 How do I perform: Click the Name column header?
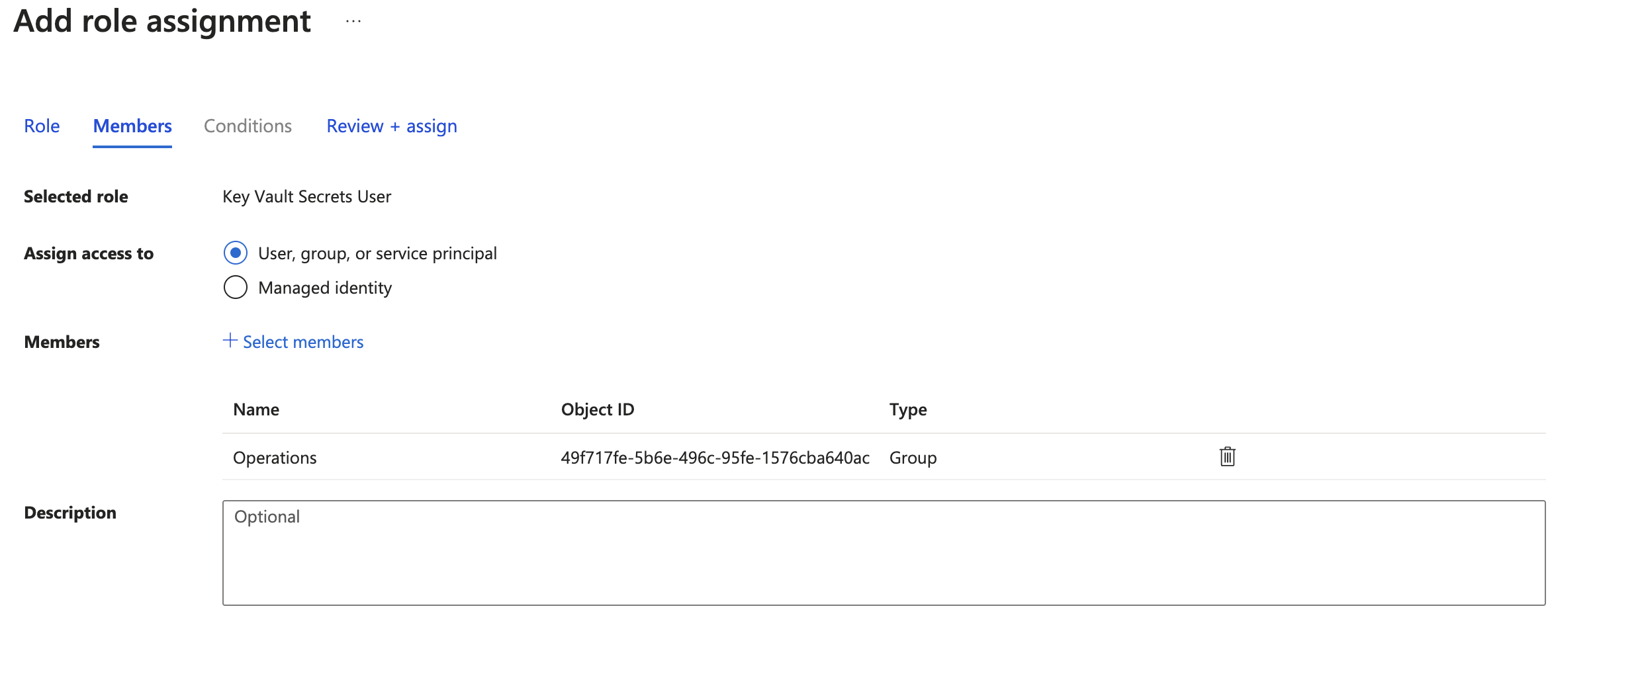point(255,409)
